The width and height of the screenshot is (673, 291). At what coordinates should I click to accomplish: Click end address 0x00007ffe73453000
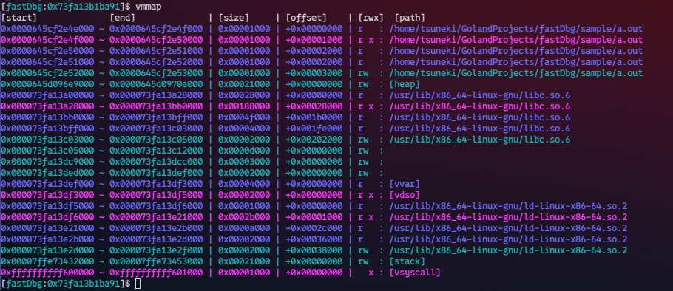point(156,261)
